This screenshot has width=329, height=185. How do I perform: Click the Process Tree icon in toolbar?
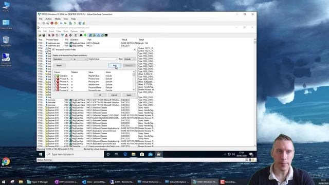click(76, 35)
